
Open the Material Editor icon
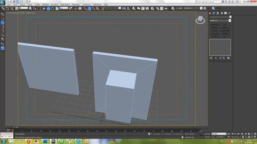click(x=153, y=8)
